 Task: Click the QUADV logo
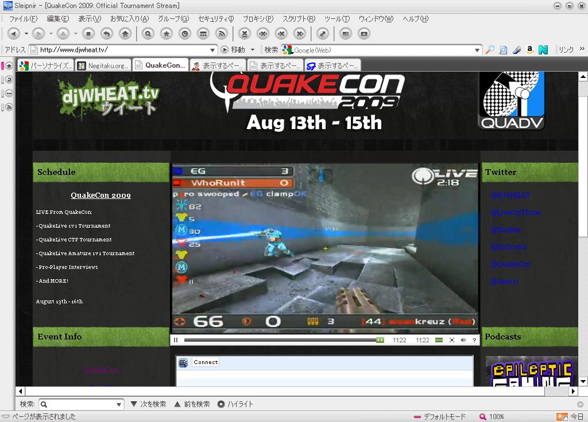point(512,101)
